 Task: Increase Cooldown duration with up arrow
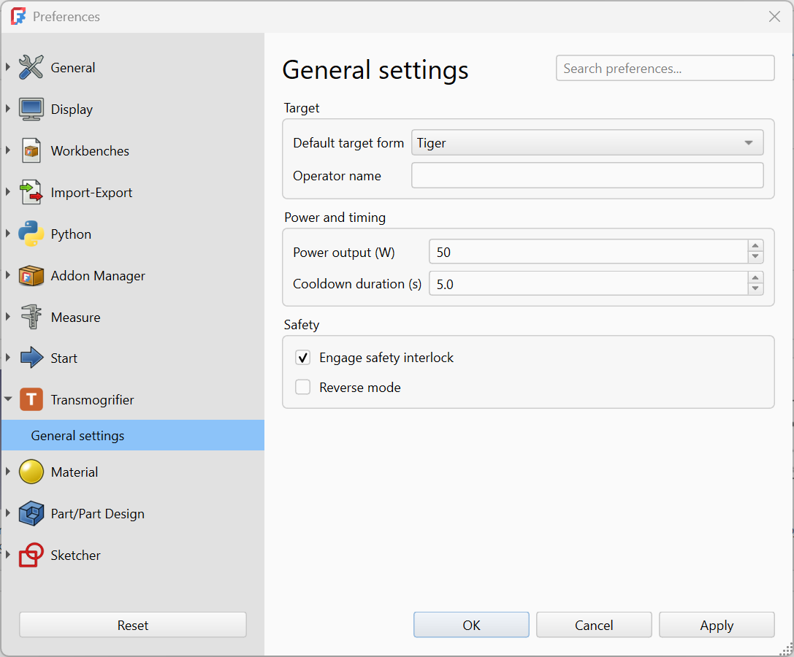tap(755, 277)
